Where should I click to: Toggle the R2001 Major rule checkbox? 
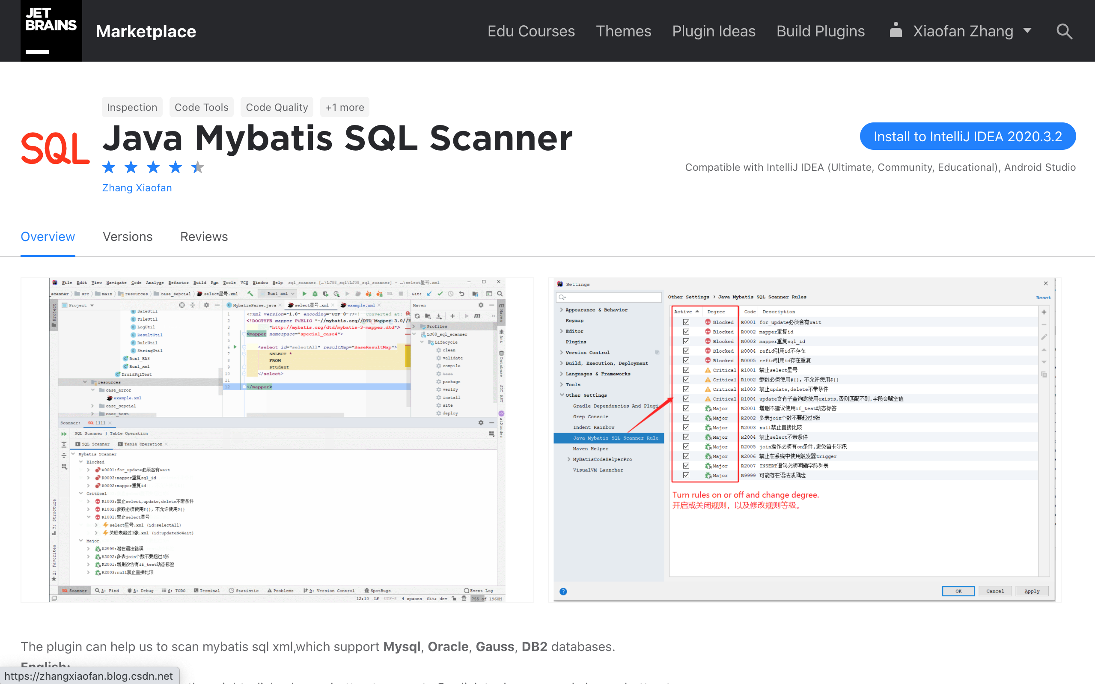point(686,408)
